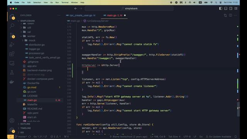Click the simplebank command center search box

129,8
